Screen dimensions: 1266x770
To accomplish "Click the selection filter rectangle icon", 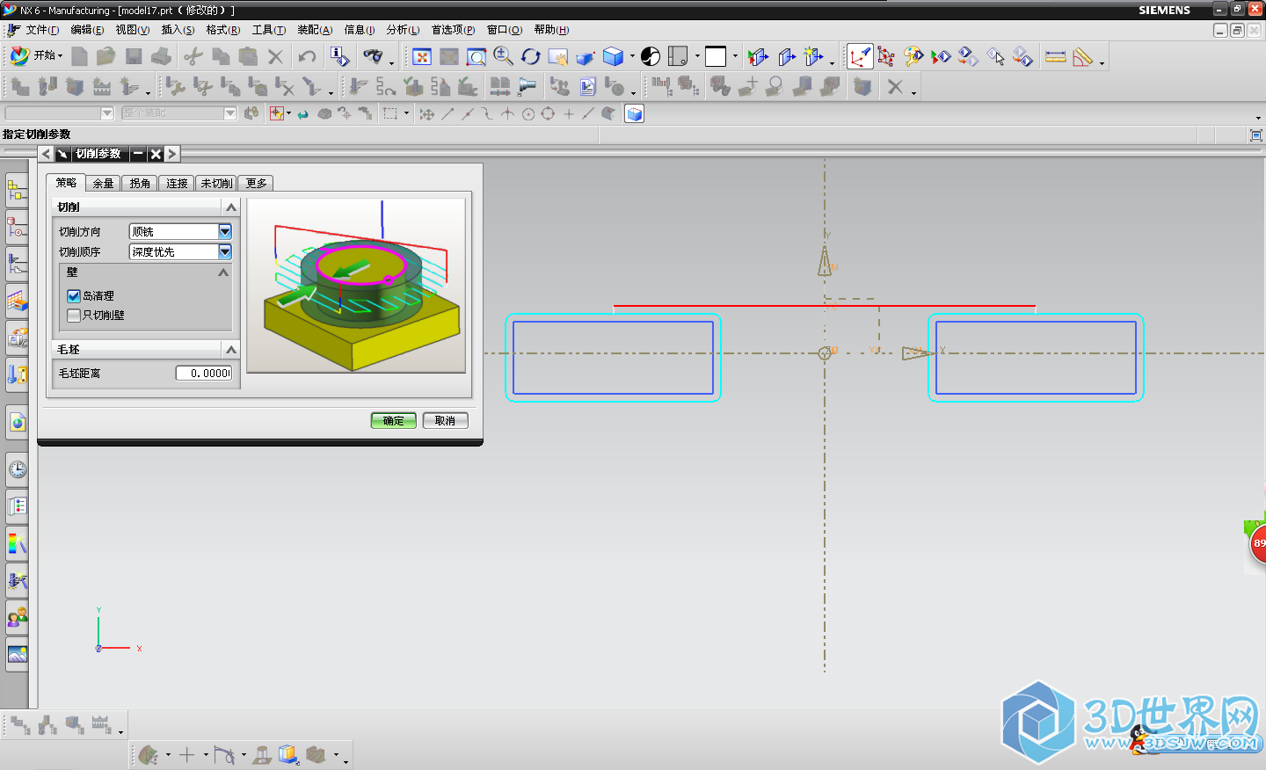I will 390,113.
